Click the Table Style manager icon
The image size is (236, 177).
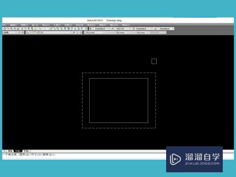(x=134, y=29)
